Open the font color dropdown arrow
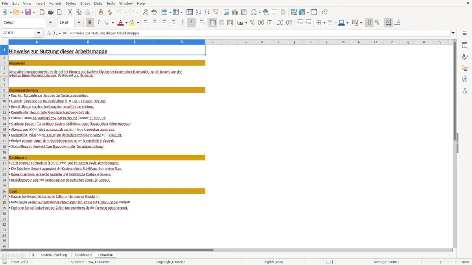The width and height of the screenshot is (472, 265). (x=126, y=23)
